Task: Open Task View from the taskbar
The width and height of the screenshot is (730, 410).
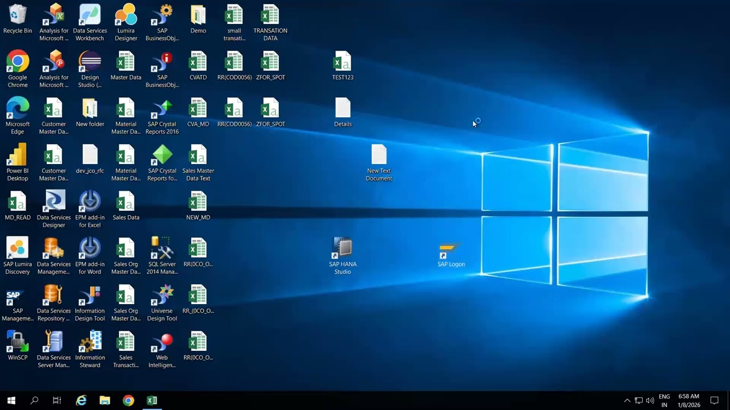Action: [57, 400]
